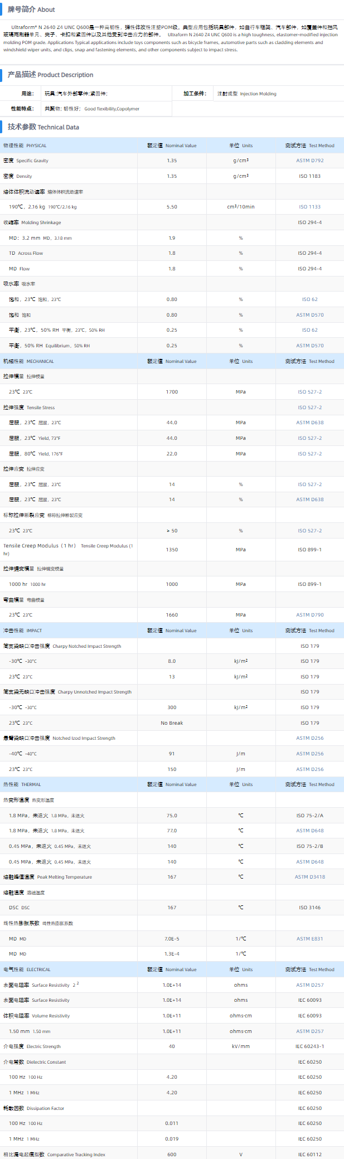
Task: Select the 91 value at -40℃
Action: pyautogui.click(x=172, y=754)
